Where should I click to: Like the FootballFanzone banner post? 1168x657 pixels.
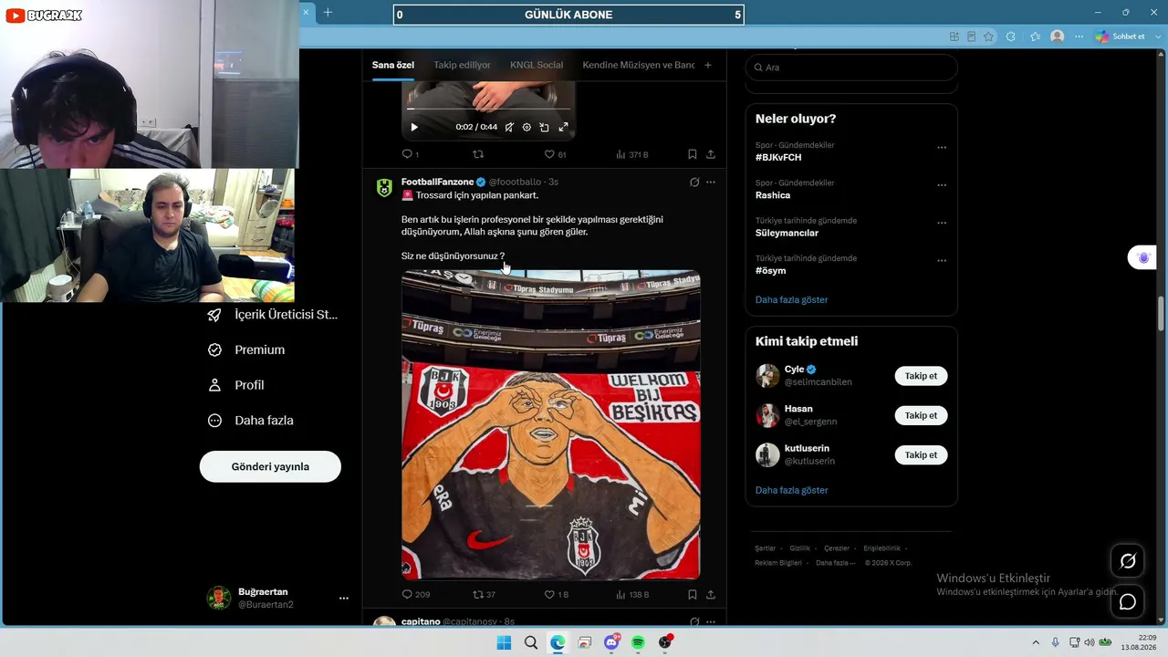(556, 594)
